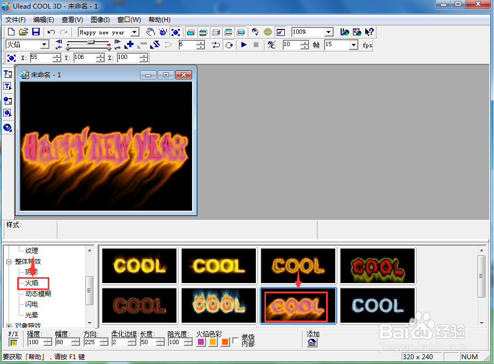Select the hand move object tool
Image resolution: width=494 pixels, height=364 pixels.
pos(151,32)
